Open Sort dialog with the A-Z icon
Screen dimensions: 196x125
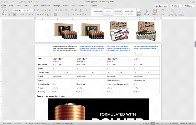pyautogui.click(x=81, y=11)
